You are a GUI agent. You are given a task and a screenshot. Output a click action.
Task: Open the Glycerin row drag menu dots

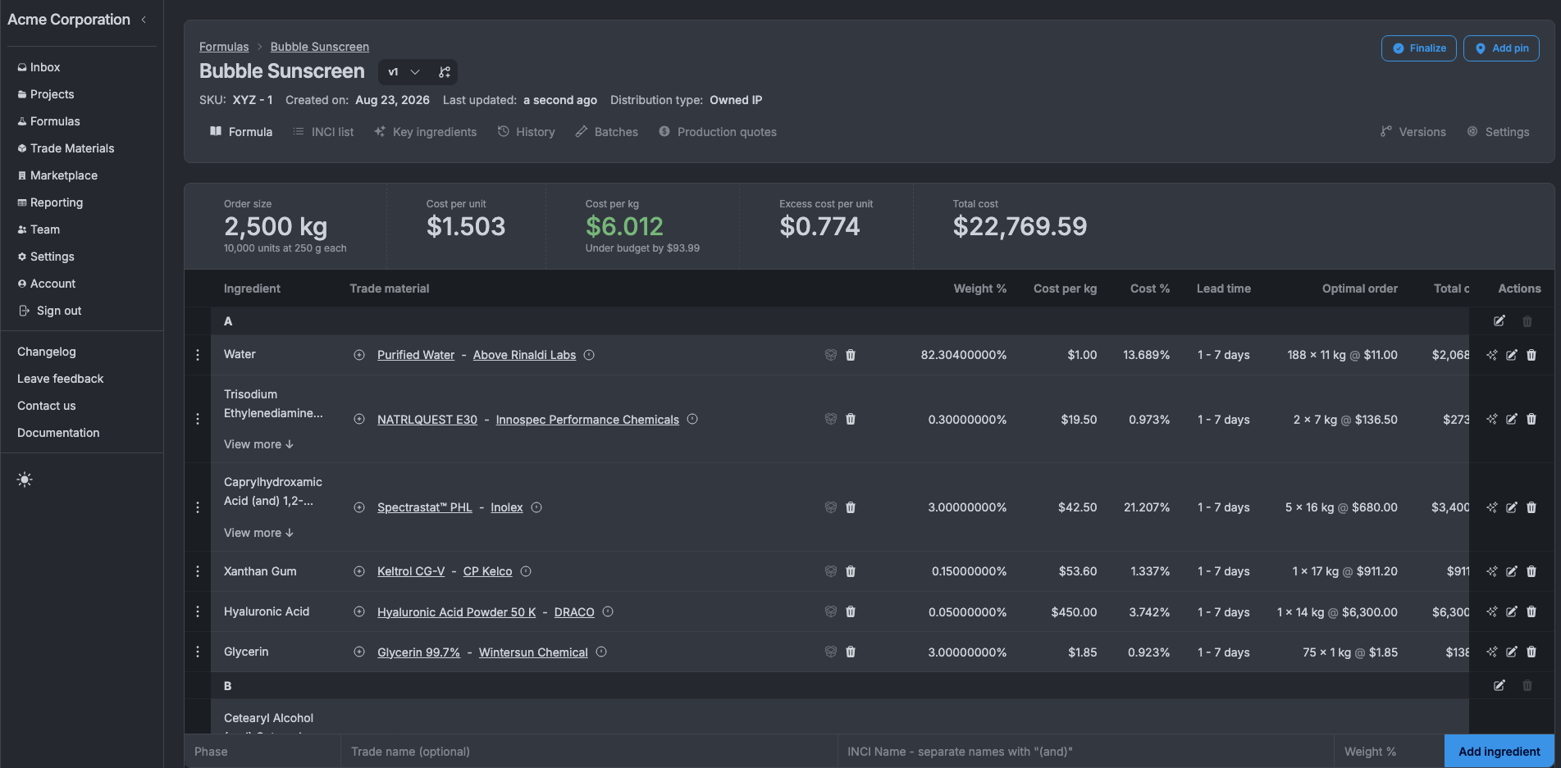pyautogui.click(x=198, y=652)
